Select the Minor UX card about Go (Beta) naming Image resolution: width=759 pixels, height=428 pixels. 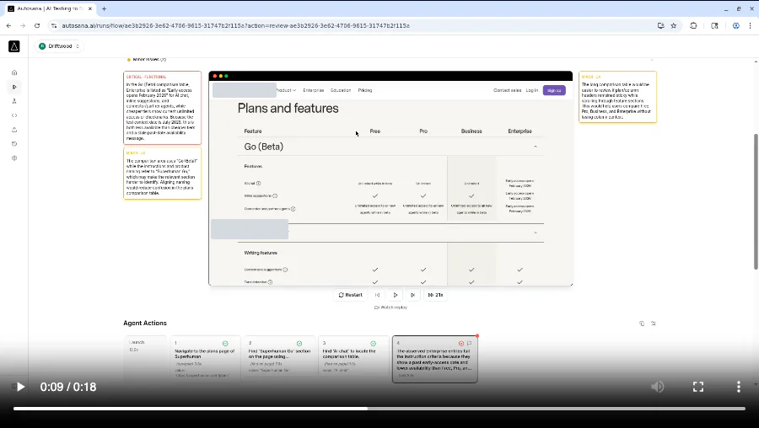pos(162,173)
